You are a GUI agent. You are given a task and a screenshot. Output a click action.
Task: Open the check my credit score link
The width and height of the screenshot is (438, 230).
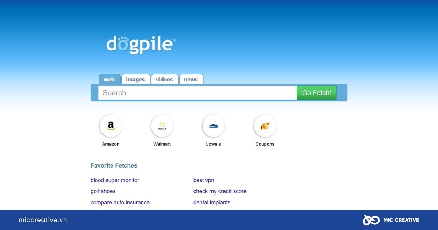pyautogui.click(x=220, y=191)
